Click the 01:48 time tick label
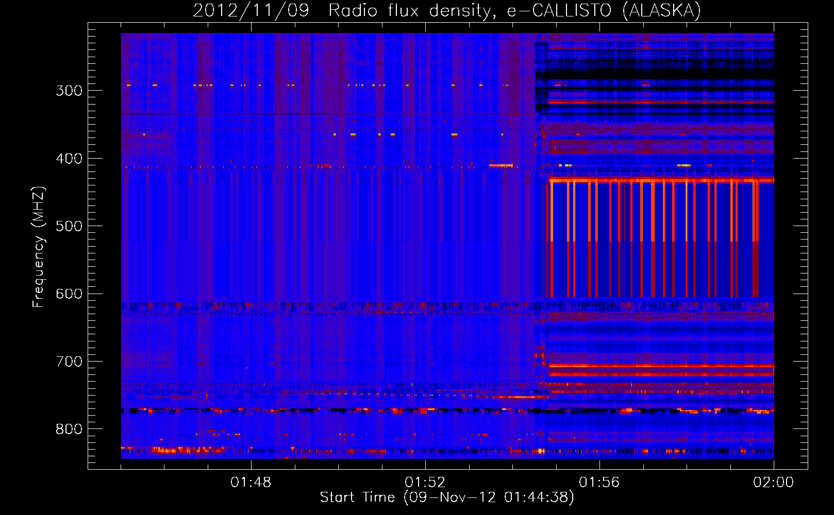 (251, 483)
